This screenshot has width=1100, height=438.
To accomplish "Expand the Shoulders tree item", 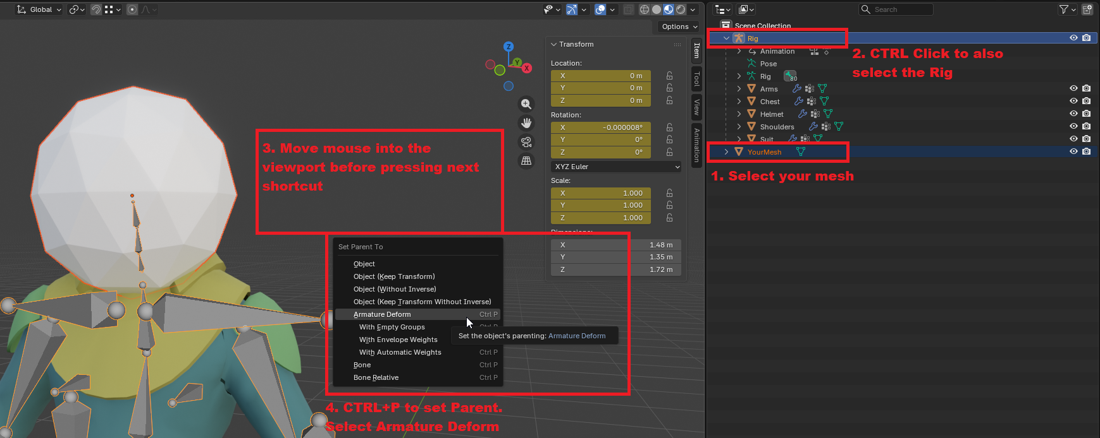I will [739, 127].
